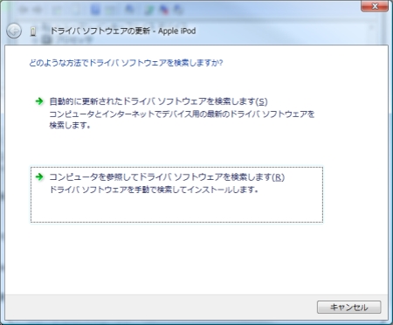
Task: Click the Apple iPod device icon in the title
Action: click(x=33, y=31)
